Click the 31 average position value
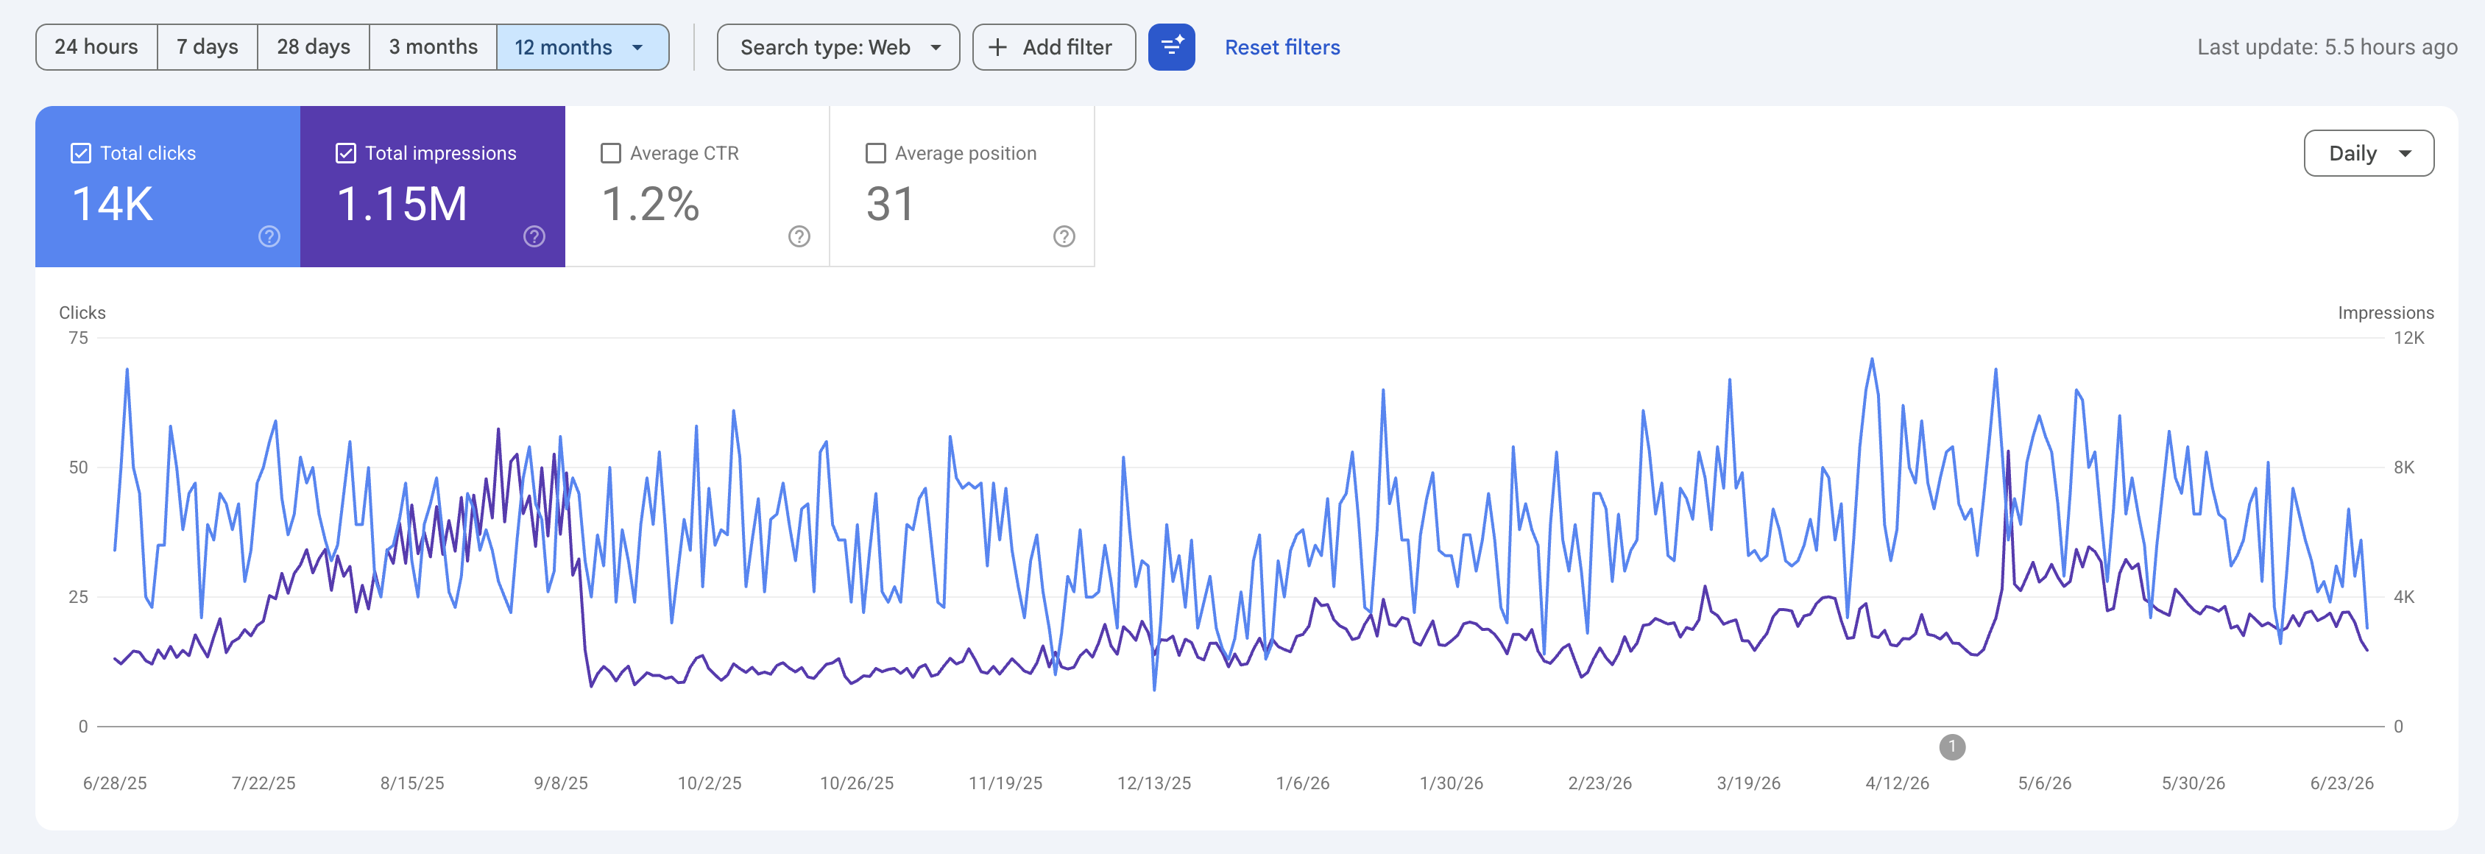Image resolution: width=2485 pixels, height=854 pixels. click(x=889, y=205)
